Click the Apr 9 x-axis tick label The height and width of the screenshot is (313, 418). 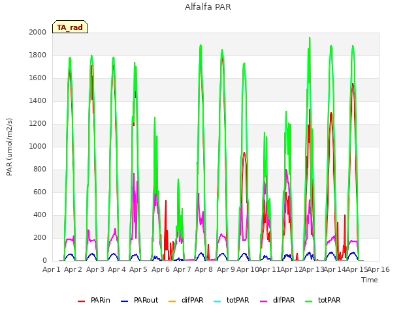pyautogui.click(x=226, y=269)
